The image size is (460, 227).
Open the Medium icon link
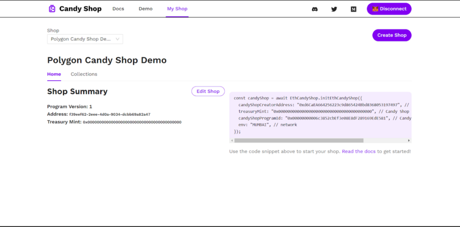coord(353,9)
